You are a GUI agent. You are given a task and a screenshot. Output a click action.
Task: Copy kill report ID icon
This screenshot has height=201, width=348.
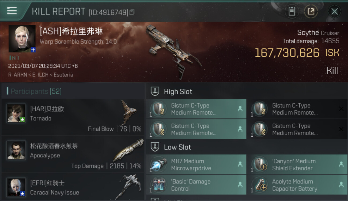[132, 12]
